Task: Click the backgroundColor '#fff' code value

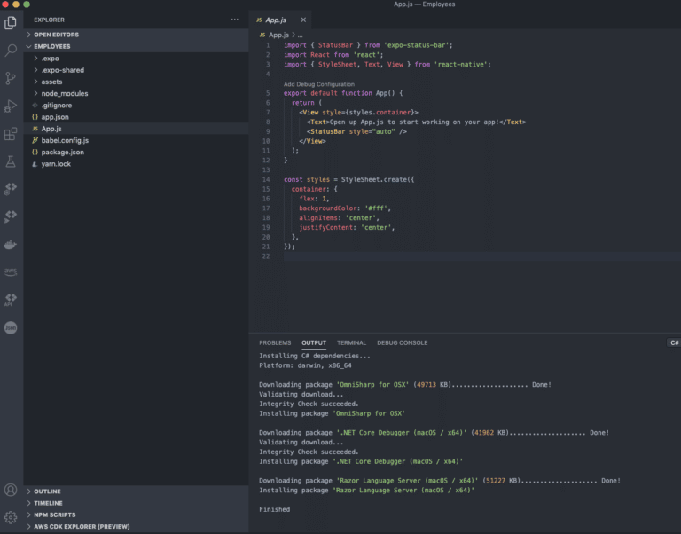Action: click(376, 208)
